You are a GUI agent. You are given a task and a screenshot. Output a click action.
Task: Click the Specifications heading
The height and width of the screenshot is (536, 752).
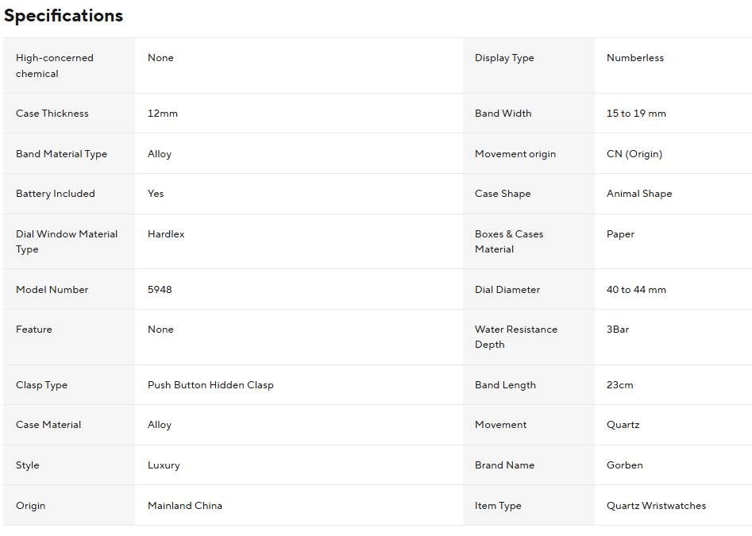pos(64,16)
